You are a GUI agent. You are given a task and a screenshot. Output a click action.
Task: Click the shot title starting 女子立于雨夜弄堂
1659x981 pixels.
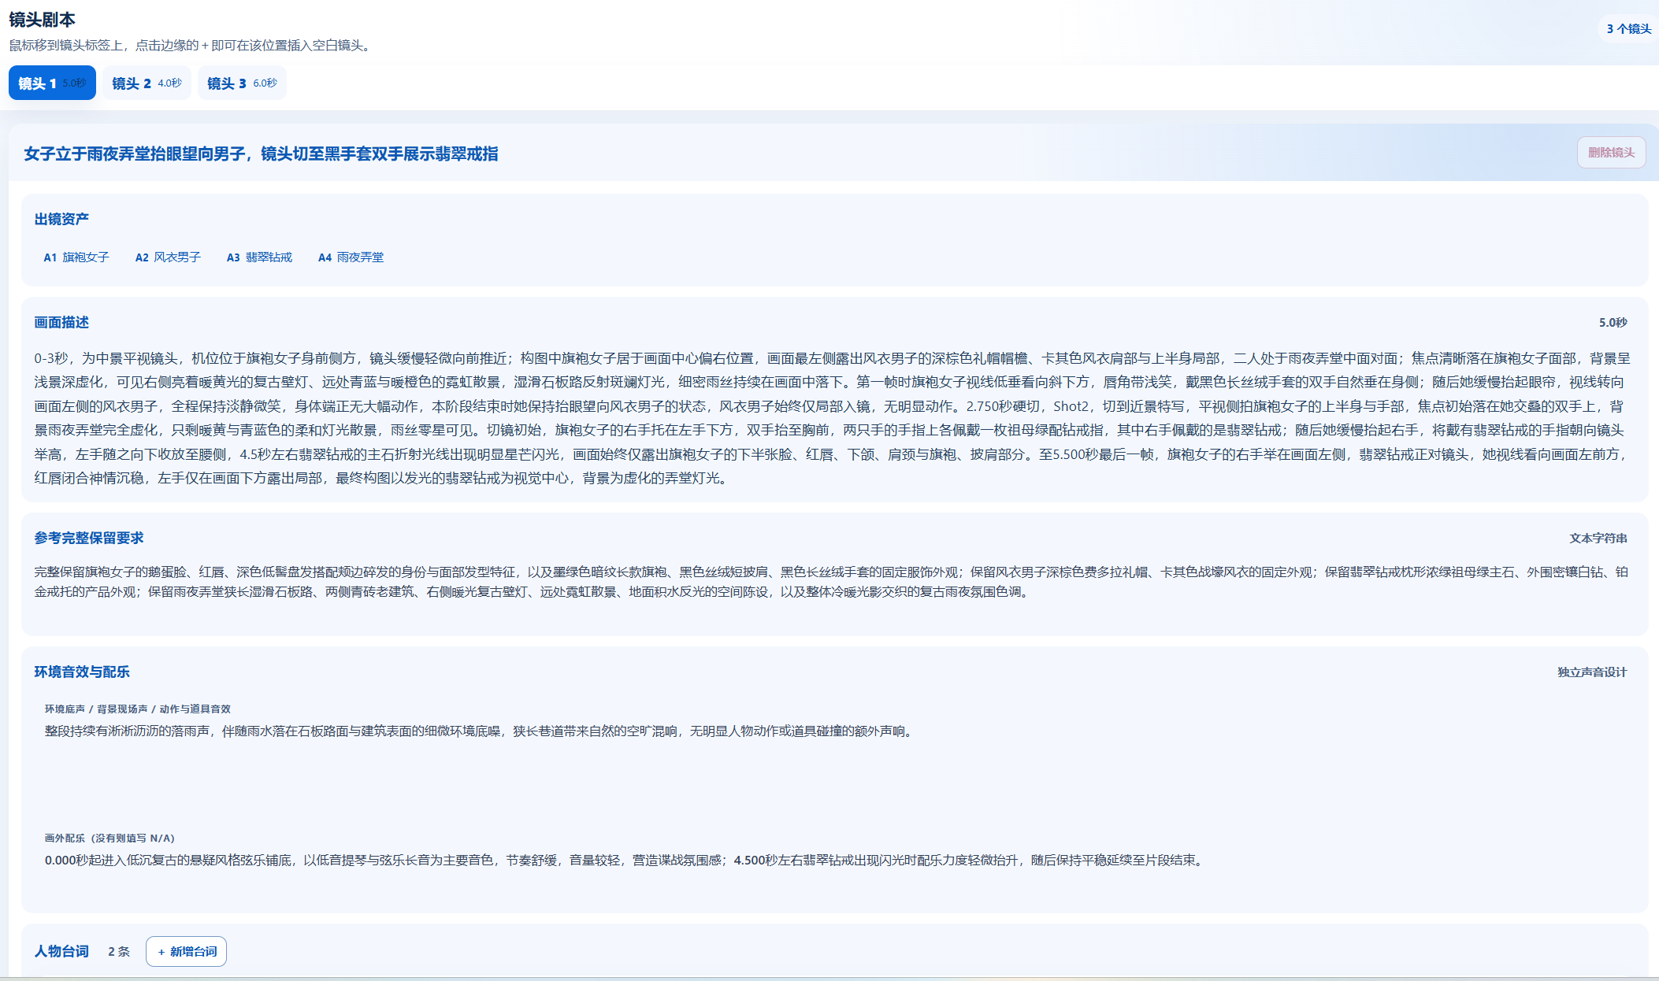point(261,154)
